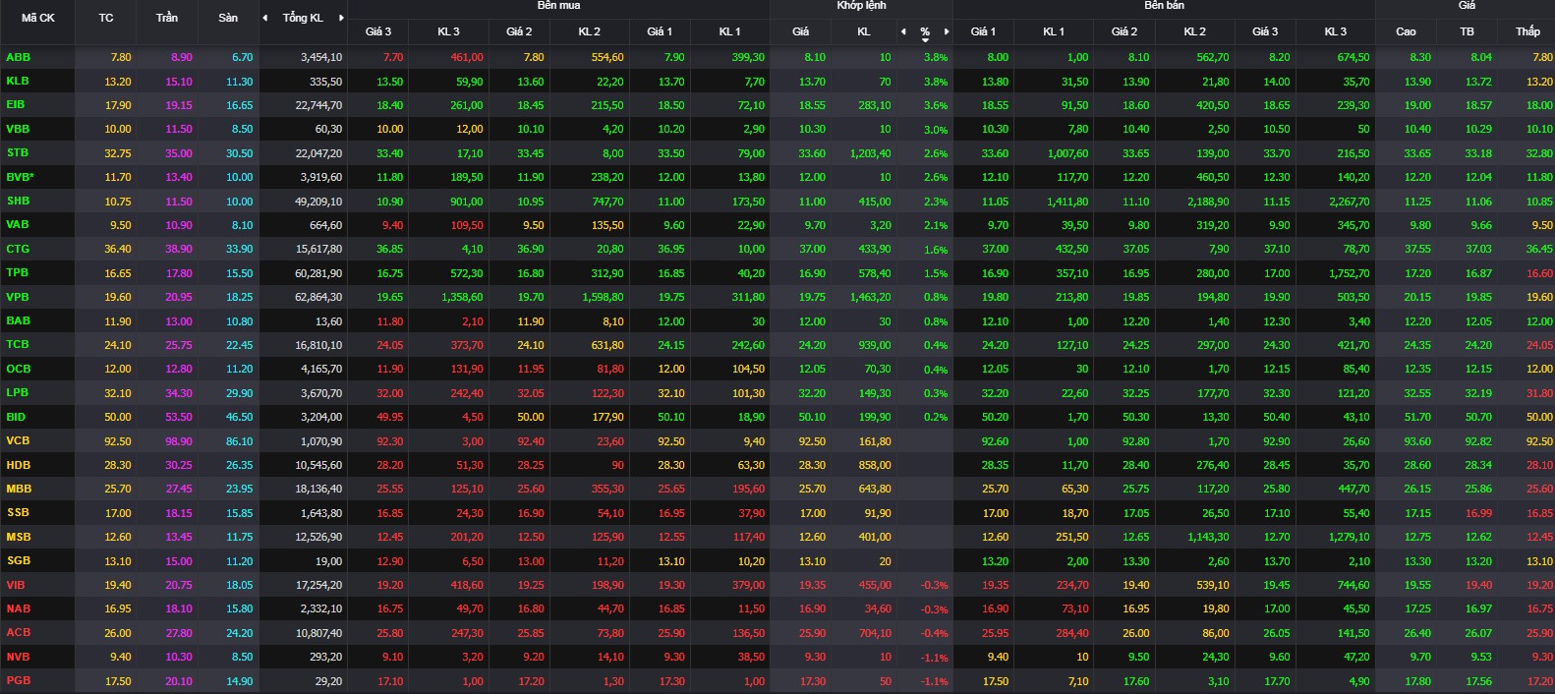Open the SHB stock symbol

coord(18,201)
